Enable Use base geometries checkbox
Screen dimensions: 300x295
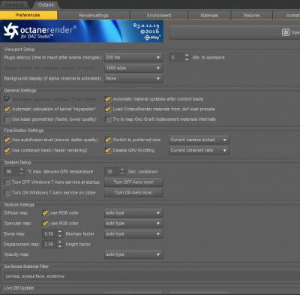[7, 119]
